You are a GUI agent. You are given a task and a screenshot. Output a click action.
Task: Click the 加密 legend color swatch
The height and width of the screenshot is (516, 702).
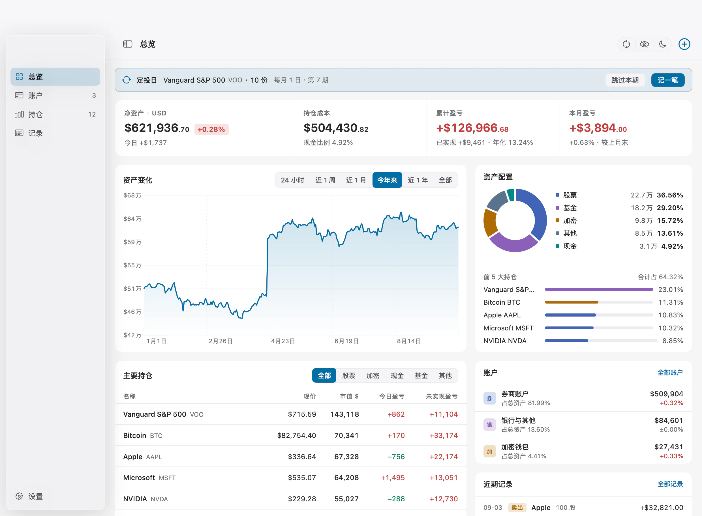pos(557,221)
